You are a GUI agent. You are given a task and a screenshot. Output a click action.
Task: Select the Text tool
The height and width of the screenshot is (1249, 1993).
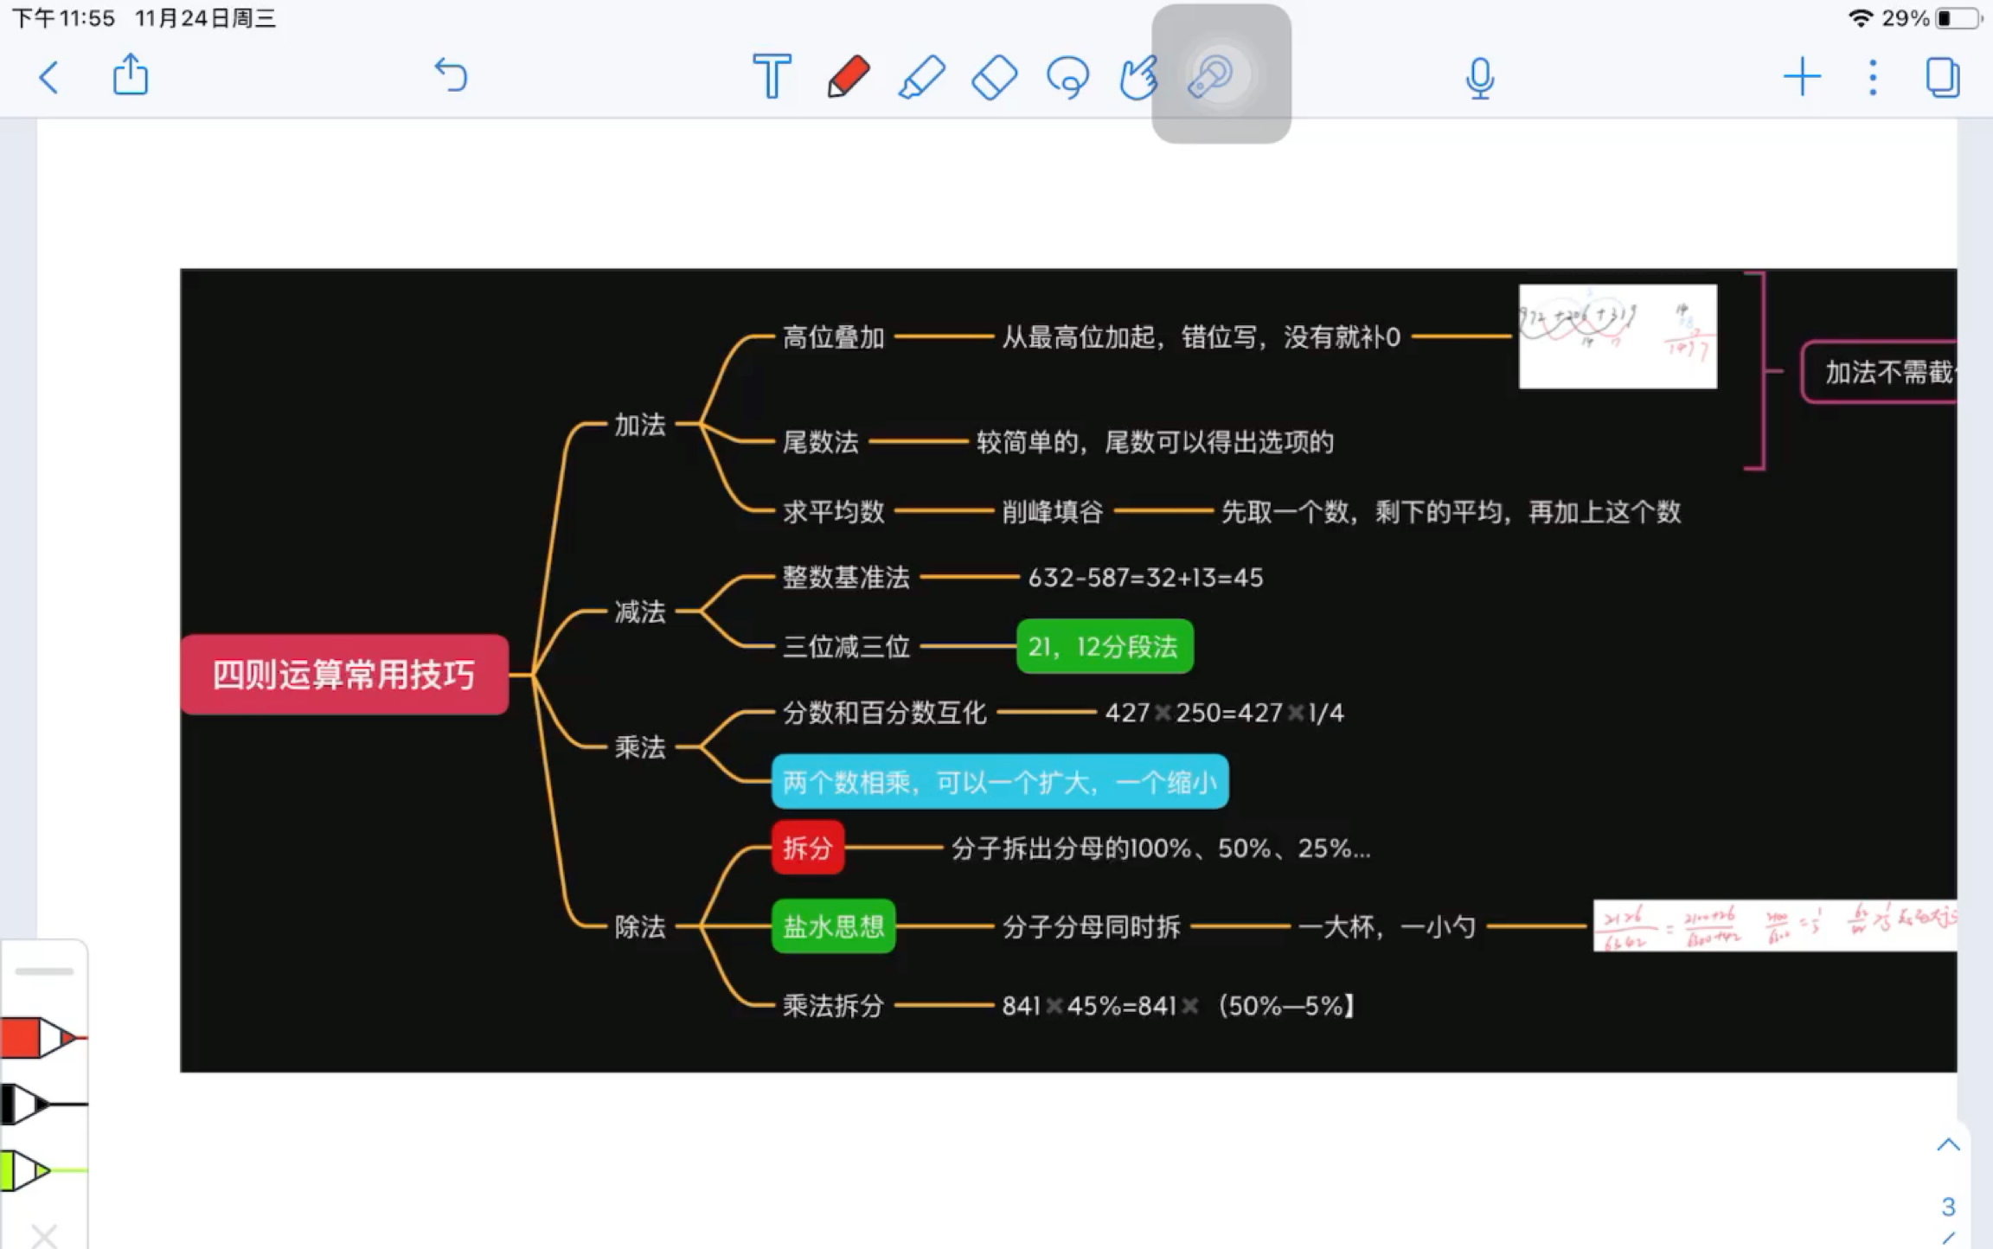click(x=772, y=76)
